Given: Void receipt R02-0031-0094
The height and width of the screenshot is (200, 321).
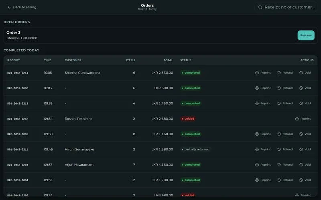Looking at the screenshot, I should click(305, 180).
